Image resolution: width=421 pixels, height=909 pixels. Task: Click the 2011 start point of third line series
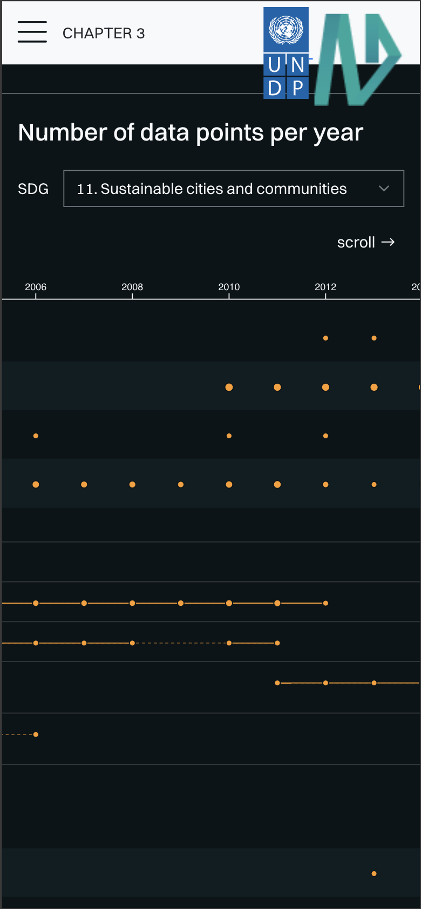277,683
